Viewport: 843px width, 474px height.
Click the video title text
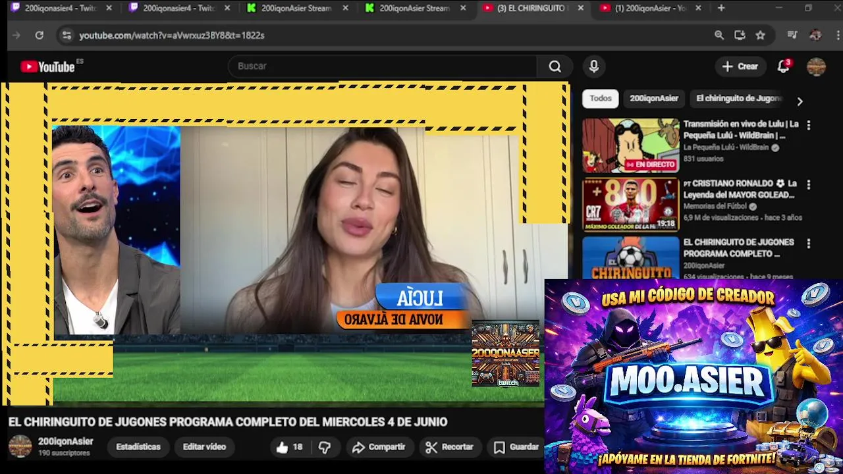click(228, 422)
